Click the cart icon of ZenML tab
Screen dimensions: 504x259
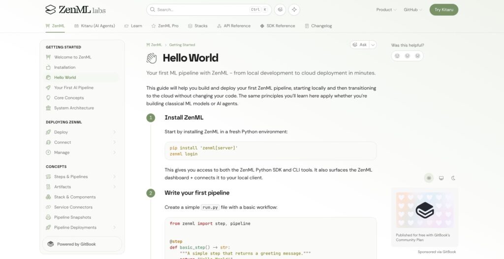[48, 26]
